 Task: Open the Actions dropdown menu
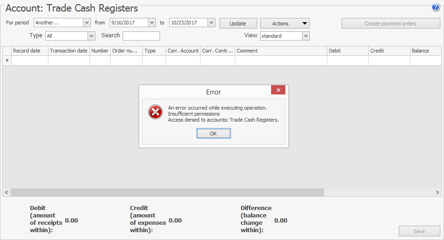tap(284, 23)
